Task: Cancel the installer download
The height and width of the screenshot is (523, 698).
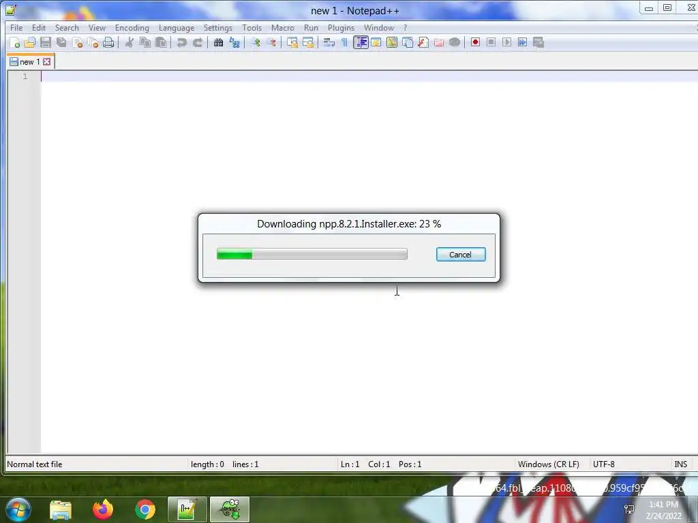Action: (461, 255)
